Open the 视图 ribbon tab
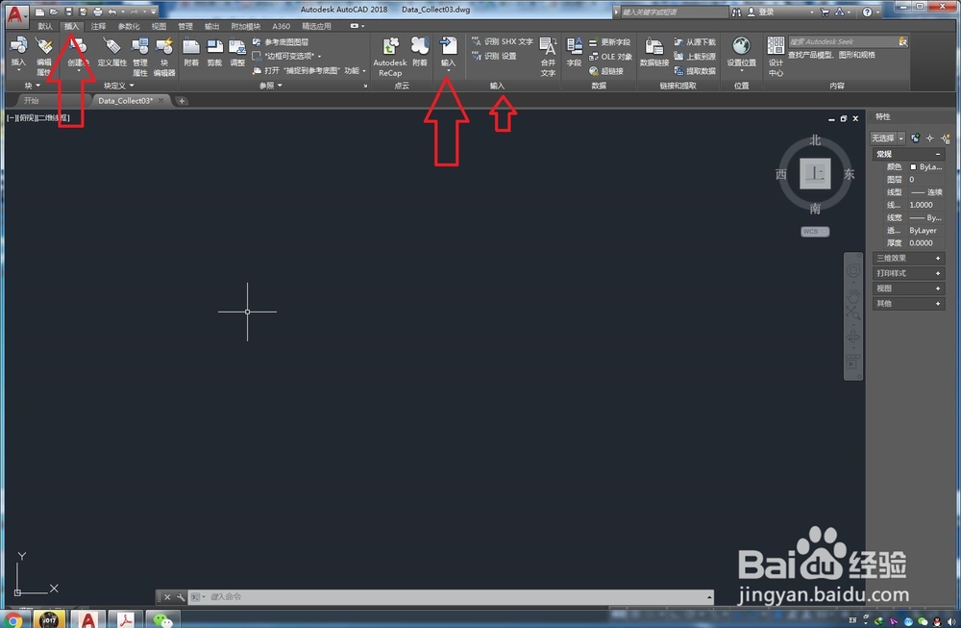 (159, 26)
